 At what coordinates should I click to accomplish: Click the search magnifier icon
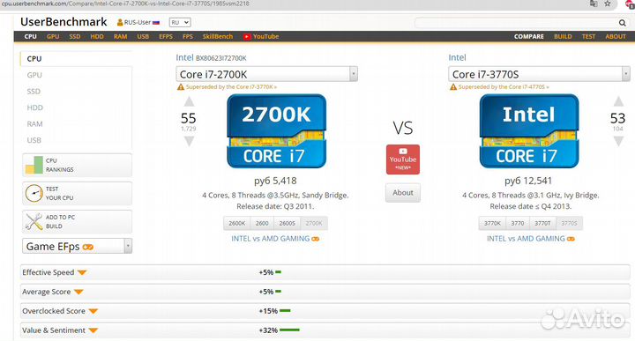[623, 23]
